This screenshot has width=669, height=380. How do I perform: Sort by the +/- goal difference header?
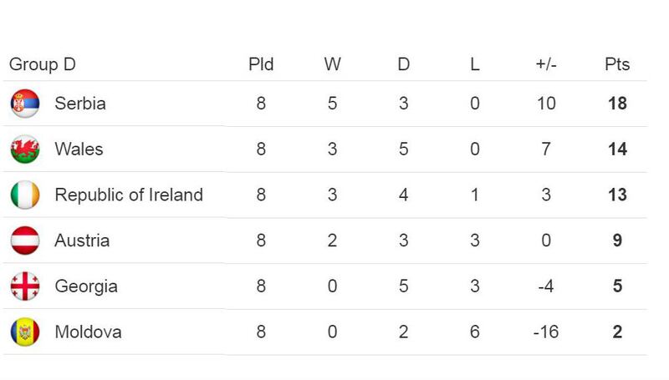[546, 64]
